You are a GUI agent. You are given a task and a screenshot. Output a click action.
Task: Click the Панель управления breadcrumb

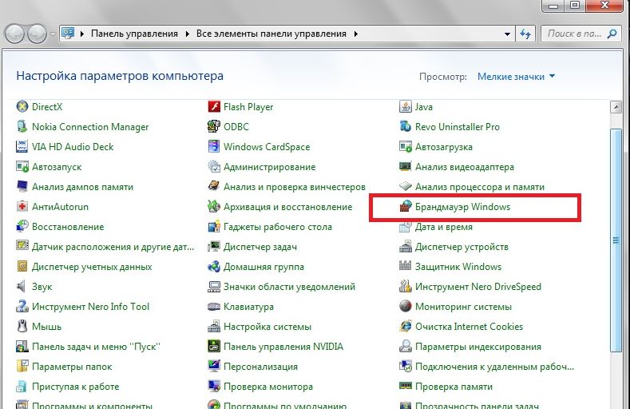(x=134, y=34)
